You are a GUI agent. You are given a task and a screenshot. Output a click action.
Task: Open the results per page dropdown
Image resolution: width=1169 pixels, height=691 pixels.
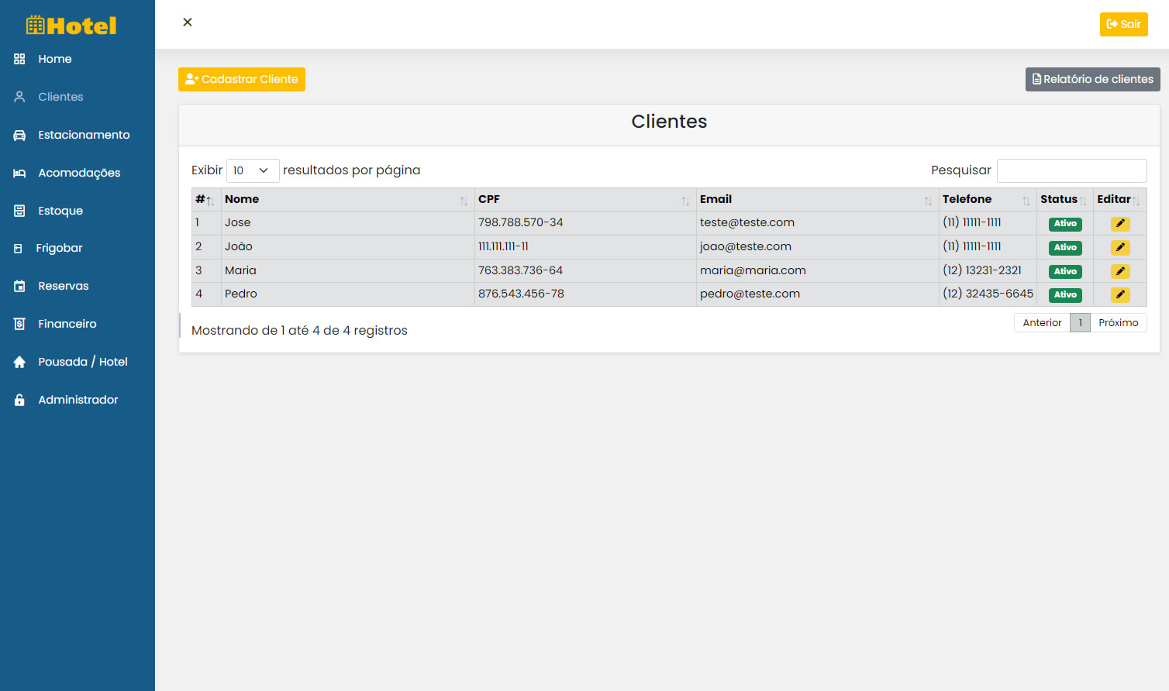tap(252, 170)
